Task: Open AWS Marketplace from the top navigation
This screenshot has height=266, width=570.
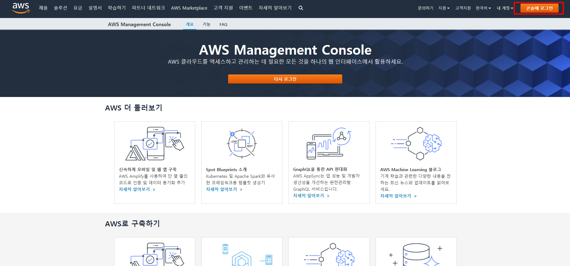Action: click(x=189, y=8)
